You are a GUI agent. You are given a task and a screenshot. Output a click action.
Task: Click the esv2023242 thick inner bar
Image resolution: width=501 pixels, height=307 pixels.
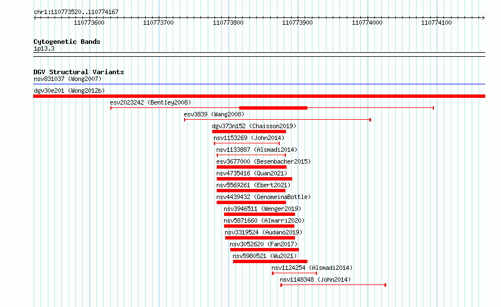(273, 108)
